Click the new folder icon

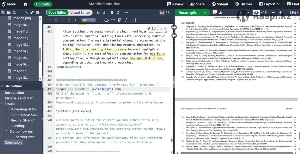pyautogui.click(x=8, y=12)
